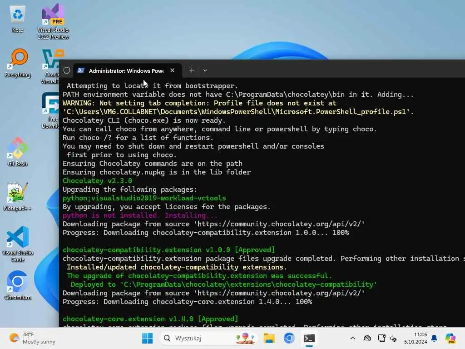
Task: Click the Microsoft.PowerShell_profile.ps1 path line
Action: tap(238, 112)
